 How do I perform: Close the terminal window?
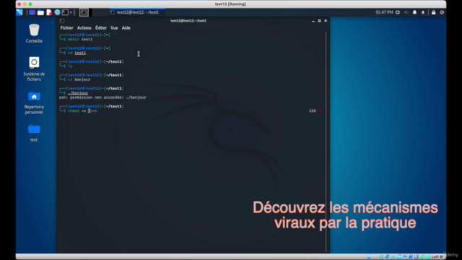pos(326,21)
